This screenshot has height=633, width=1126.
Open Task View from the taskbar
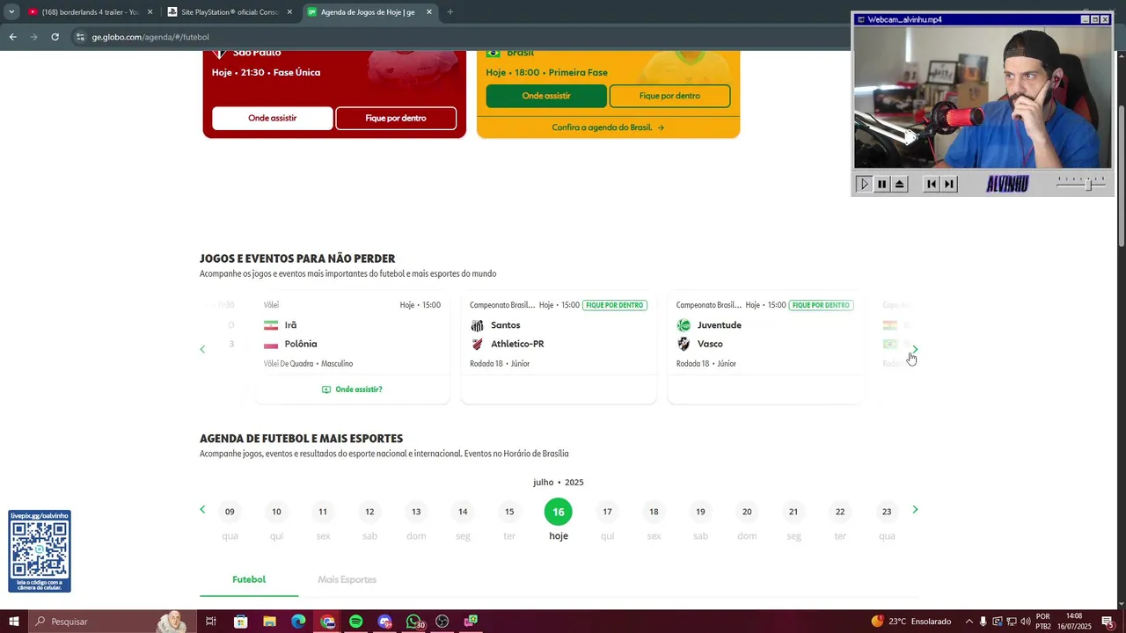tap(211, 622)
